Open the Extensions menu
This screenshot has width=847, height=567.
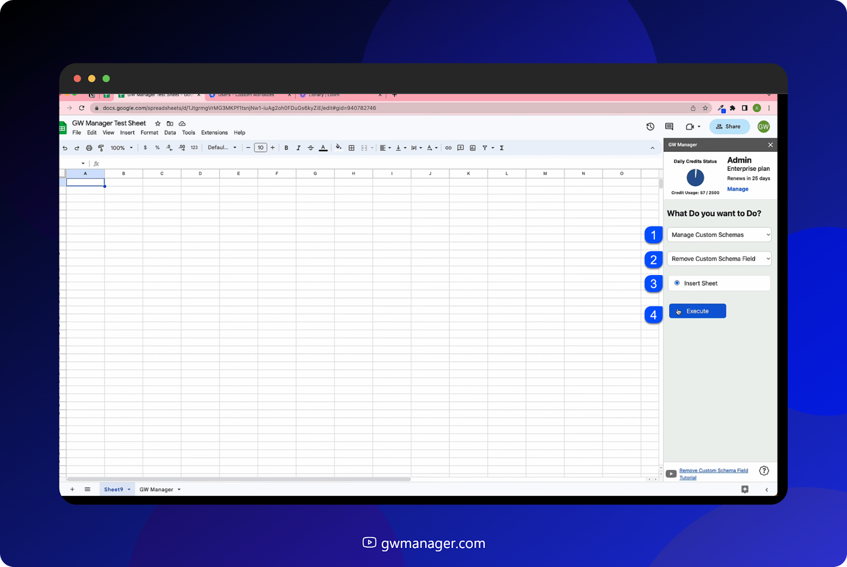point(214,133)
